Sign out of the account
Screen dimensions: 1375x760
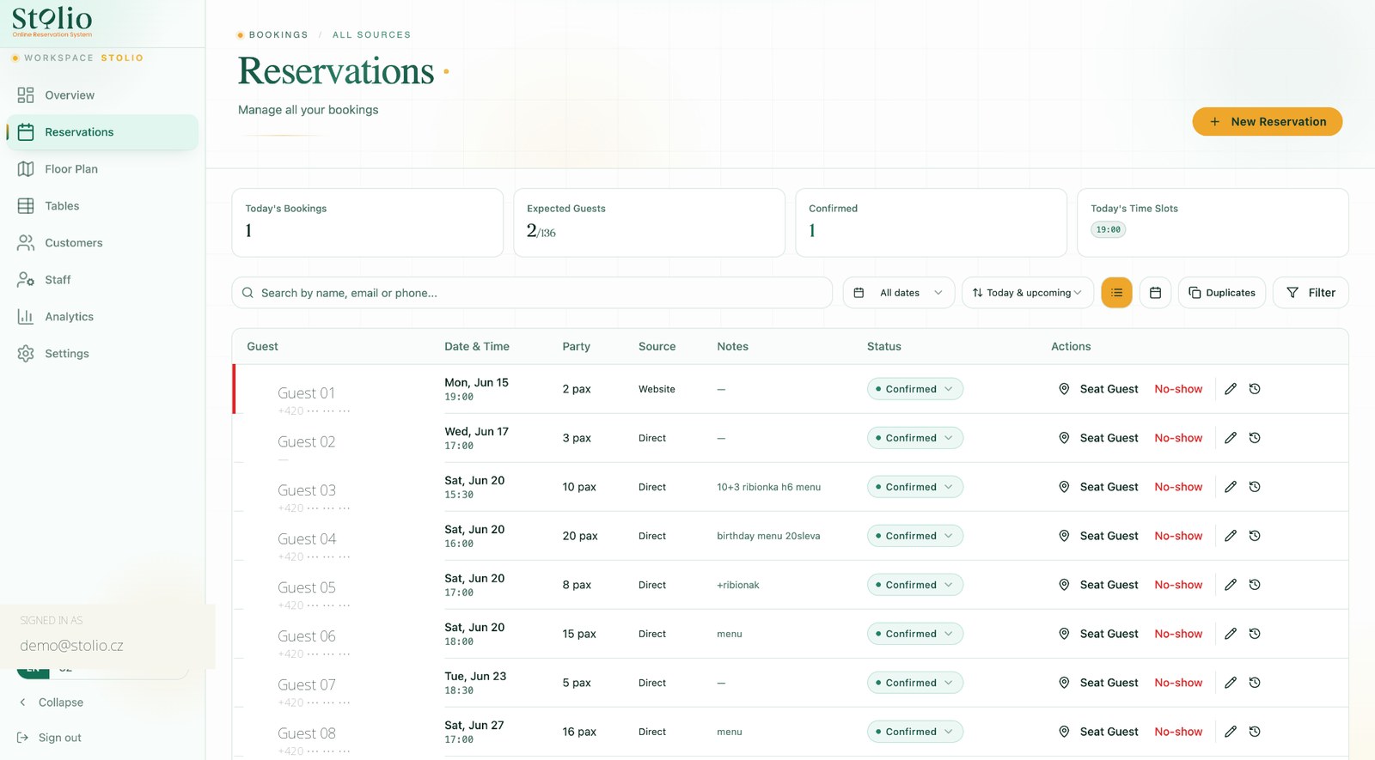(50, 738)
